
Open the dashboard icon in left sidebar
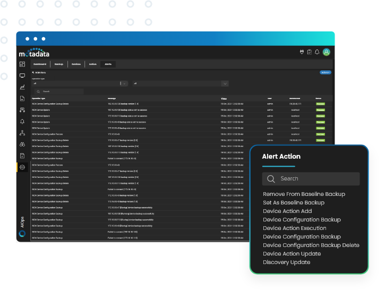coord(22,64)
